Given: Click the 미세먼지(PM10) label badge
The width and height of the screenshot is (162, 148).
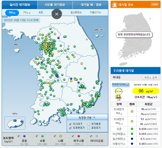Looking at the screenshot, I should [x=121, y=85].
